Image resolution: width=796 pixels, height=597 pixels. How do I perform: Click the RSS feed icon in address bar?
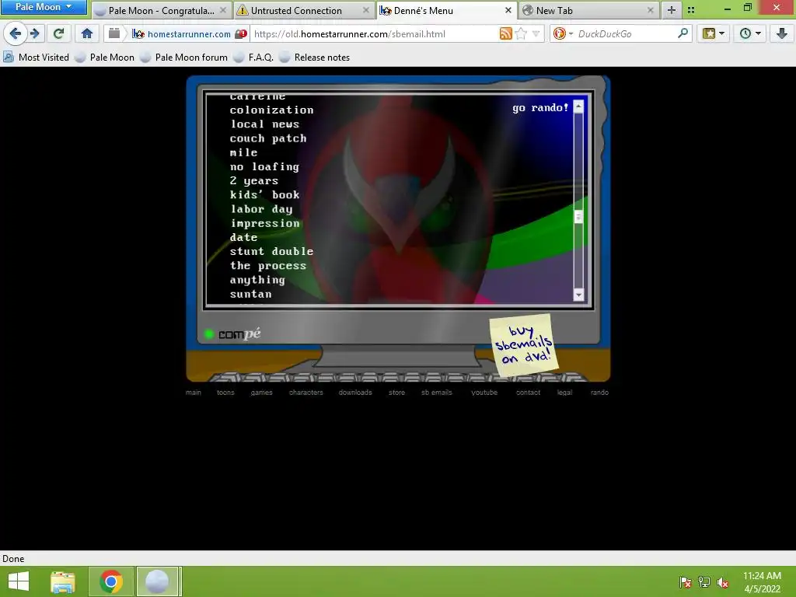505,34
